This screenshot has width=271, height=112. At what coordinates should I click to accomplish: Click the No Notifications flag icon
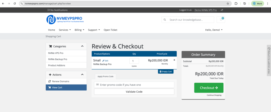[49, 10]
